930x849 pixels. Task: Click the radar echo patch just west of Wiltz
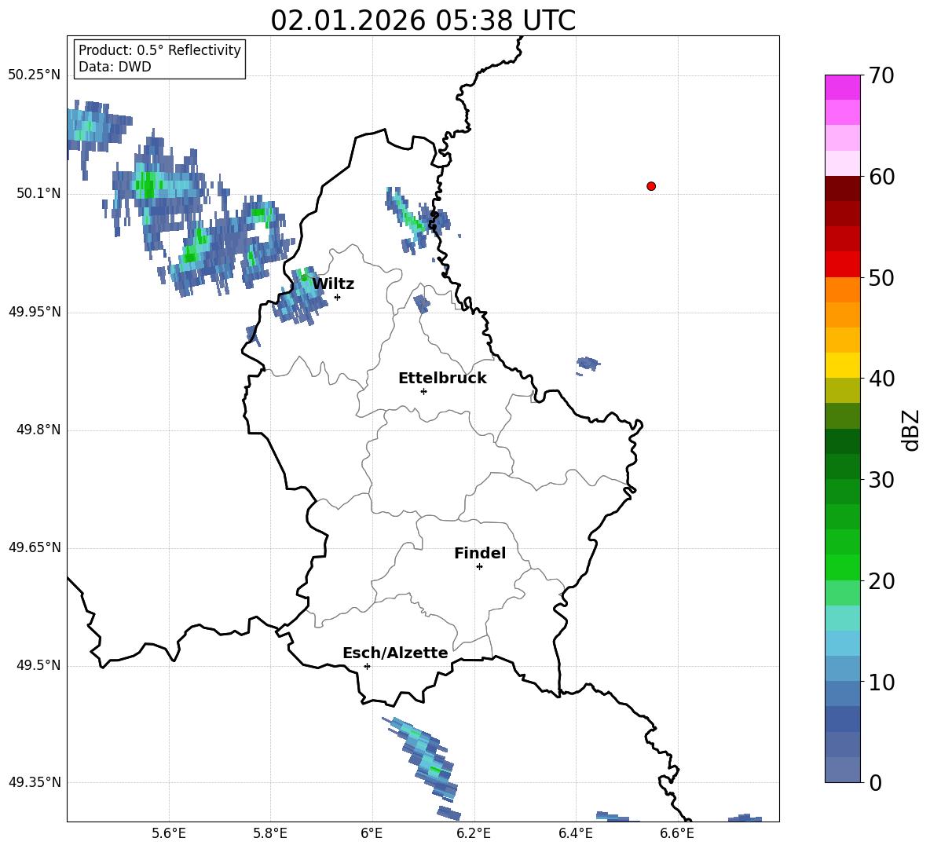[300, 296]
